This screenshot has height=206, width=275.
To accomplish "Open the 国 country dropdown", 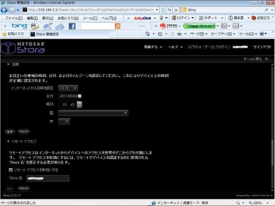I will click(93, 113).
